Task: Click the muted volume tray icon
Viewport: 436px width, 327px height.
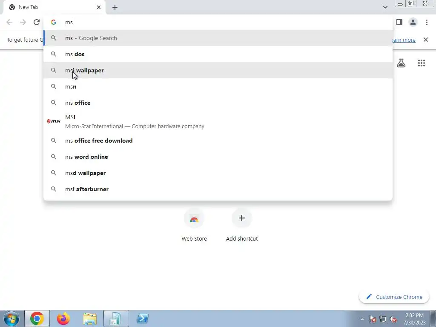Action: pos(393,319)
